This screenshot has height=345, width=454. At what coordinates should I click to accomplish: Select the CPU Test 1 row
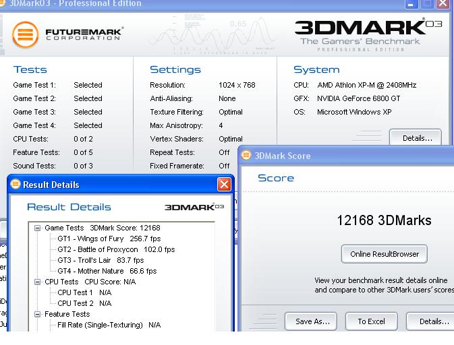[84, 292]
